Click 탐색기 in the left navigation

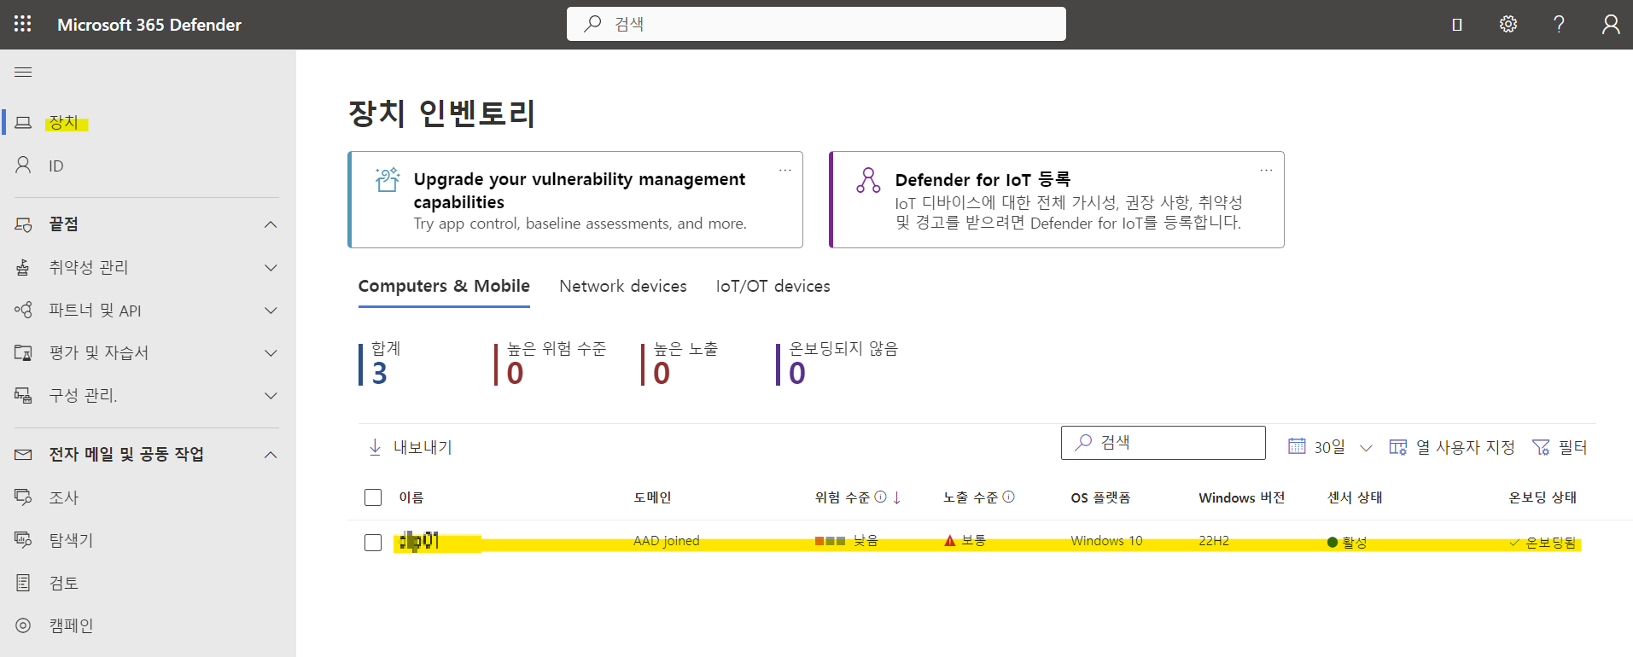click(71, 540)
